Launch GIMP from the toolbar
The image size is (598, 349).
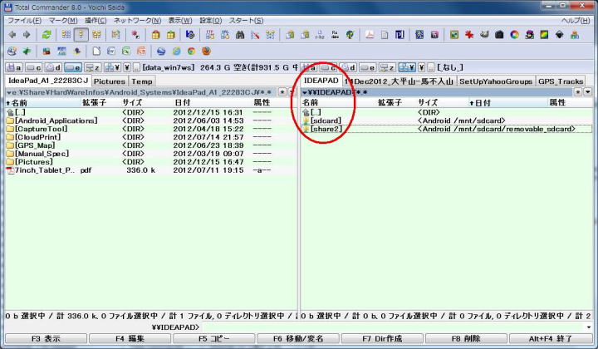click(484, 35)
